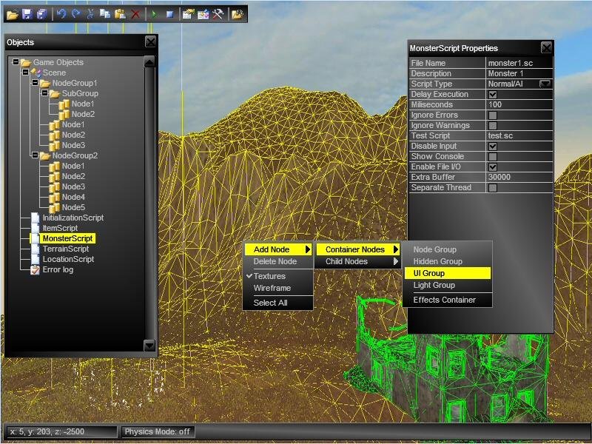Click the Game Objects folder icon
The height and width of the screenshot is (444, 592).
point(26,62)
